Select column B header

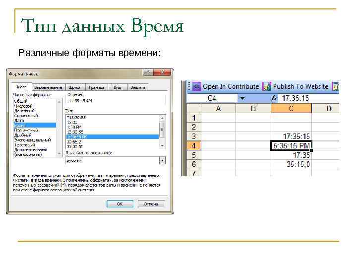click(253, 109)
